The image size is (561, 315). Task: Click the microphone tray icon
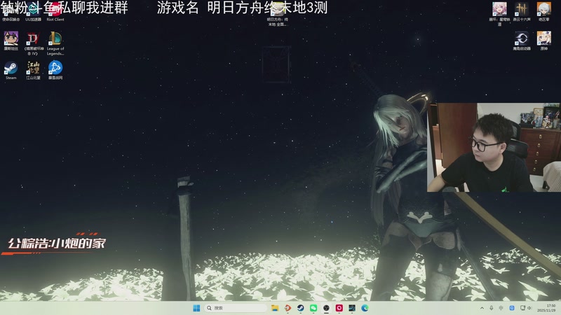pyautogui.click(x=492, y=308)
